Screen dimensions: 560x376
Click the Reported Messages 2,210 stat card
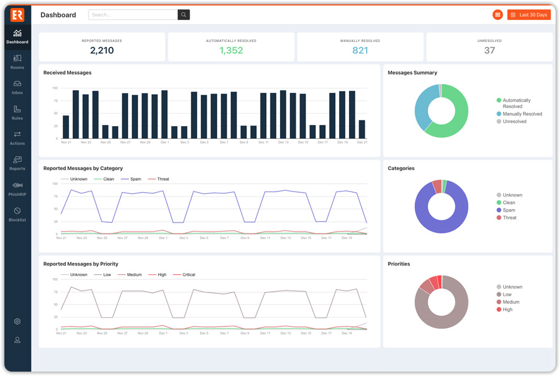[x=102, y=47]
